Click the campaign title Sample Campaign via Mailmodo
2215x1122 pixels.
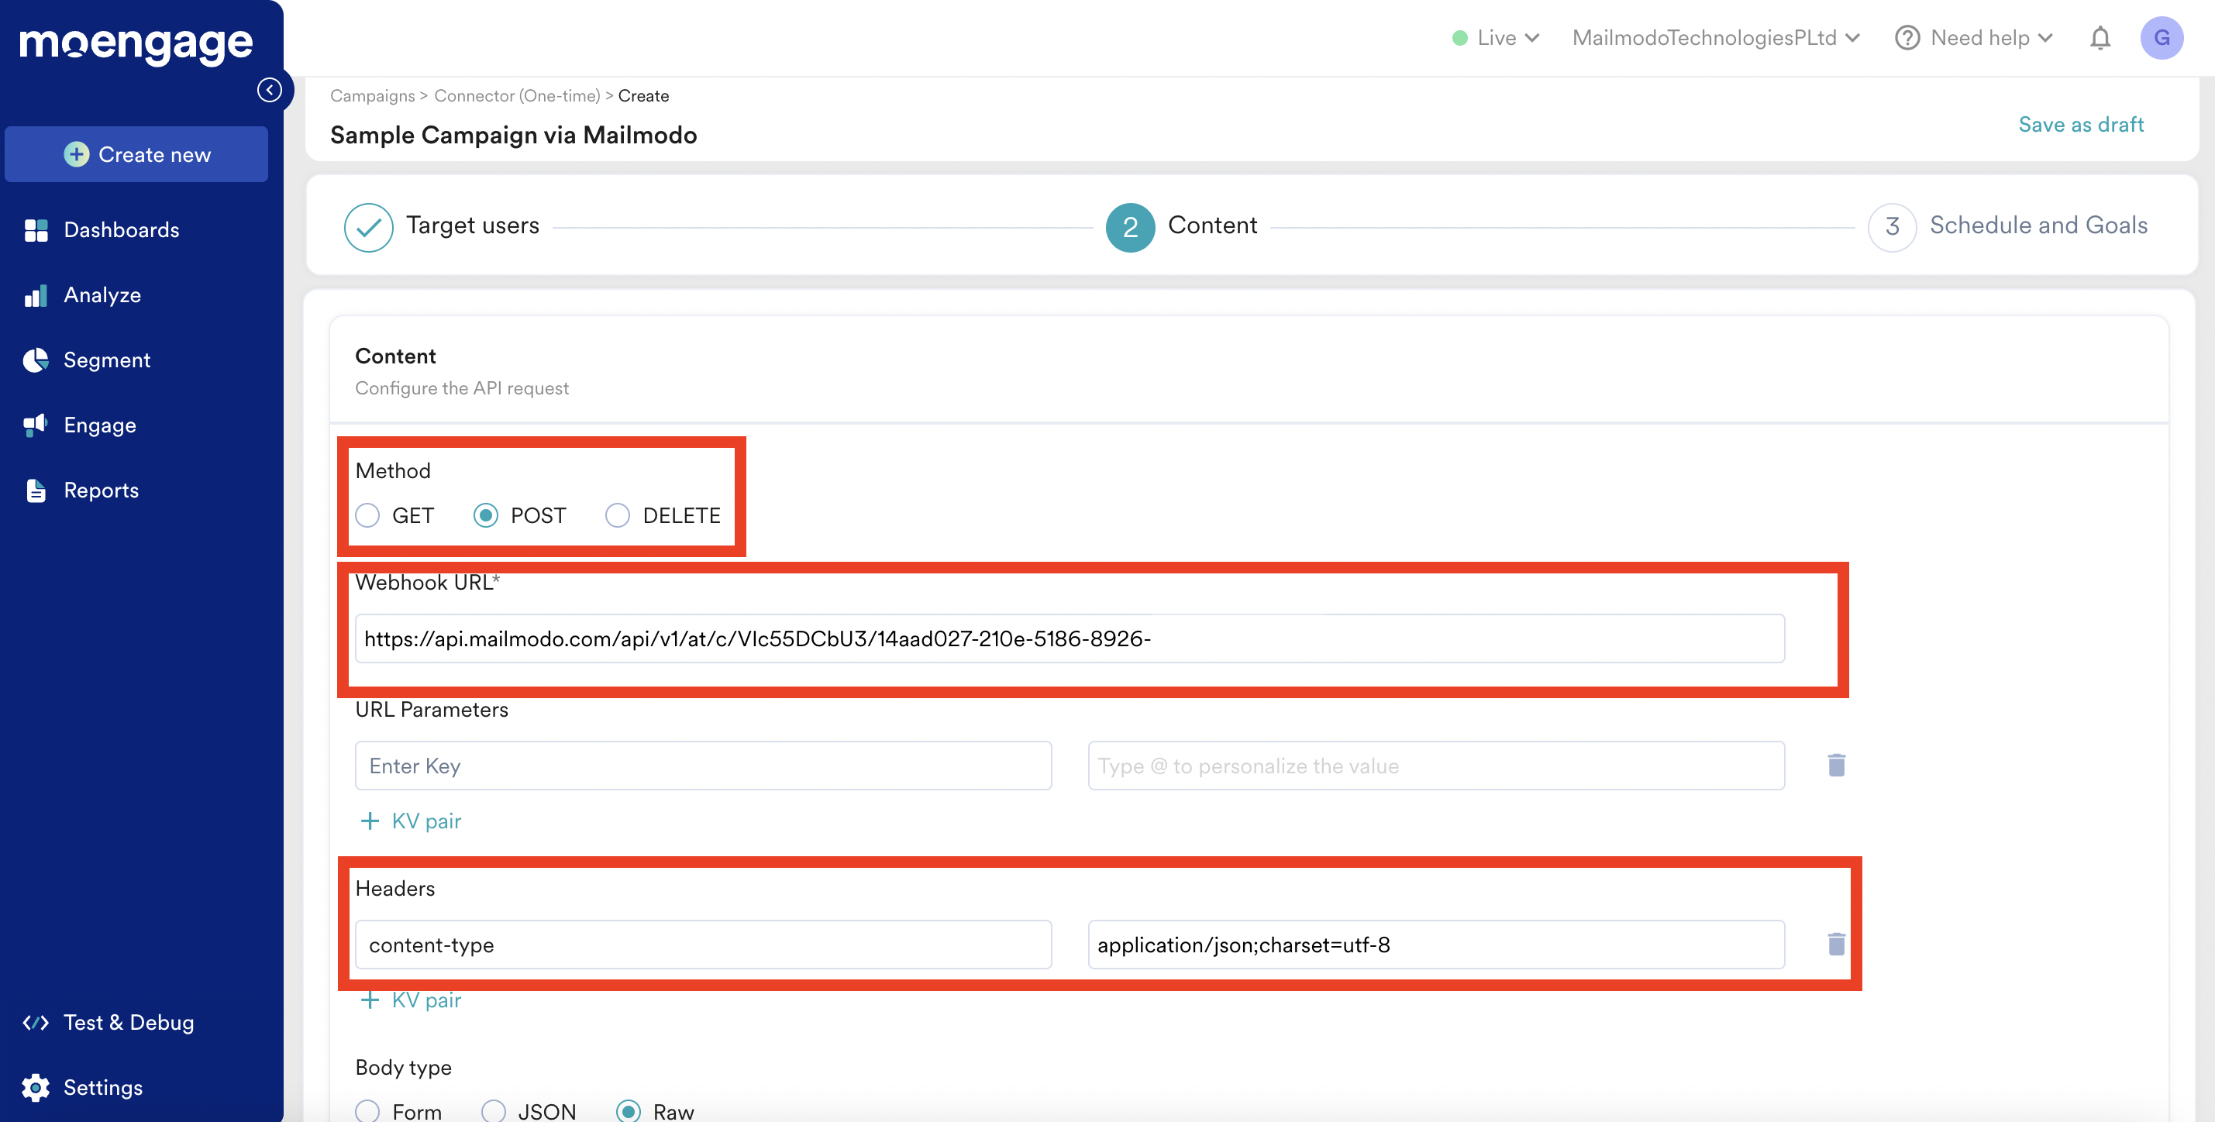tap(513, 135)
